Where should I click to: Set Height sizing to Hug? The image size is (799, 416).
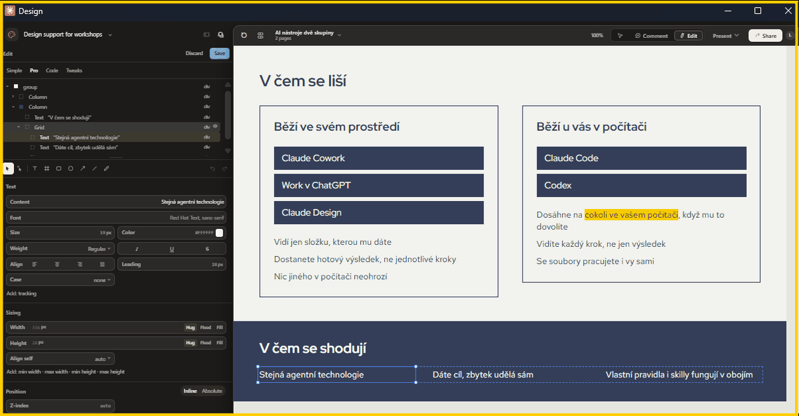(x=190, y=343)
